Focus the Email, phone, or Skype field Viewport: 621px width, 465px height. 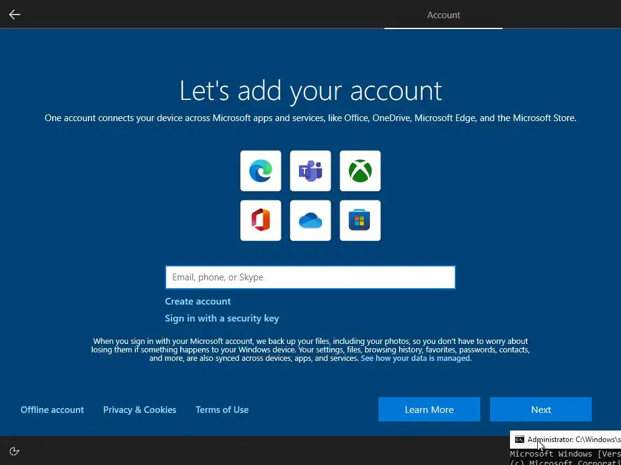coord(310,277)
